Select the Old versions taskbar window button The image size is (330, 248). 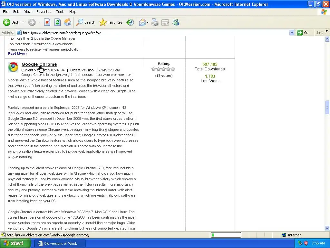(60, 243)
